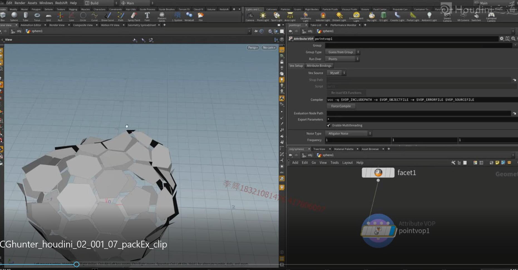This screenshot has width=518, height=270.
Task: Add a Sky Light from shelf
Action: click(371, 17)
